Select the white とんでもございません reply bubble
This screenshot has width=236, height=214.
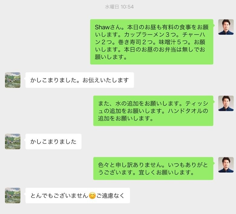(78, 196)
